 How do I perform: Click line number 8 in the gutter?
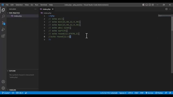44,37
